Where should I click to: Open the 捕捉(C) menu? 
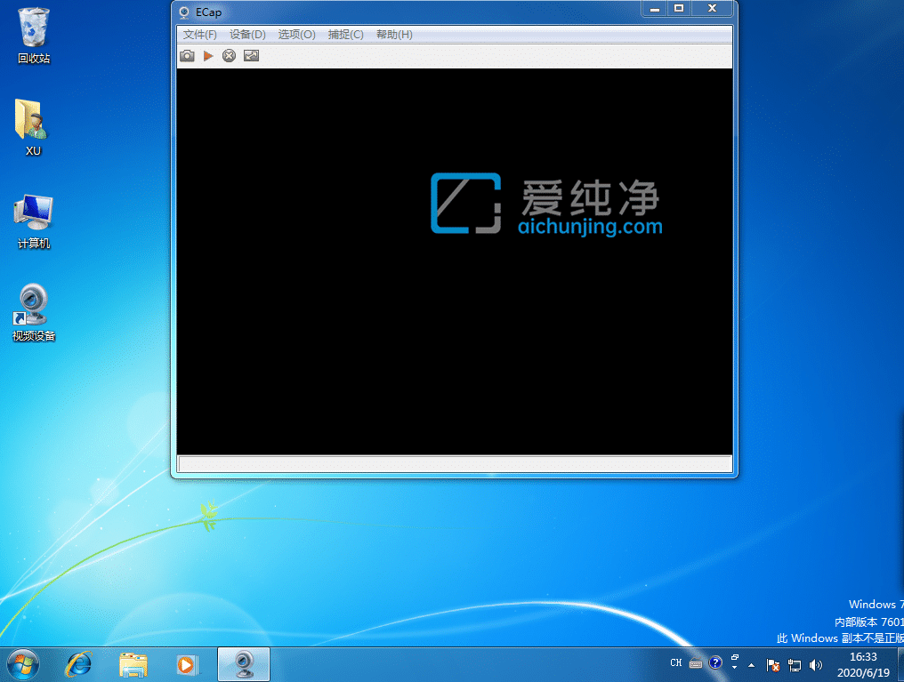345,35
